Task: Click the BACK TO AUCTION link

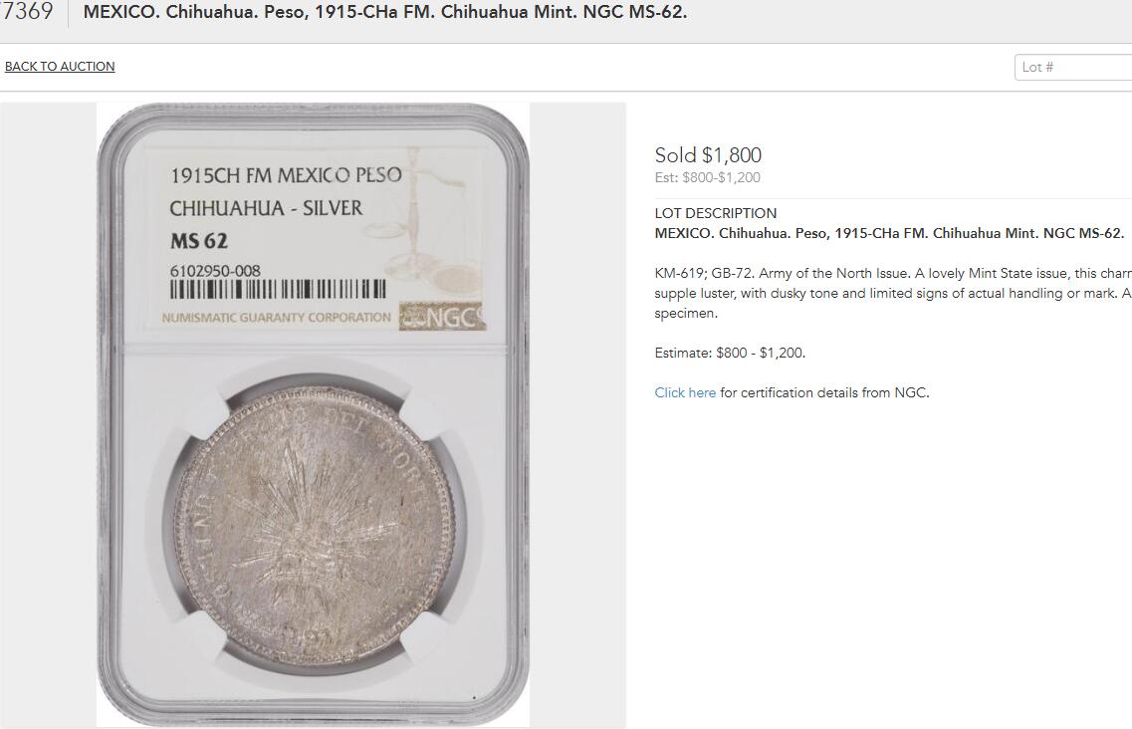Action: coord(60,67)
